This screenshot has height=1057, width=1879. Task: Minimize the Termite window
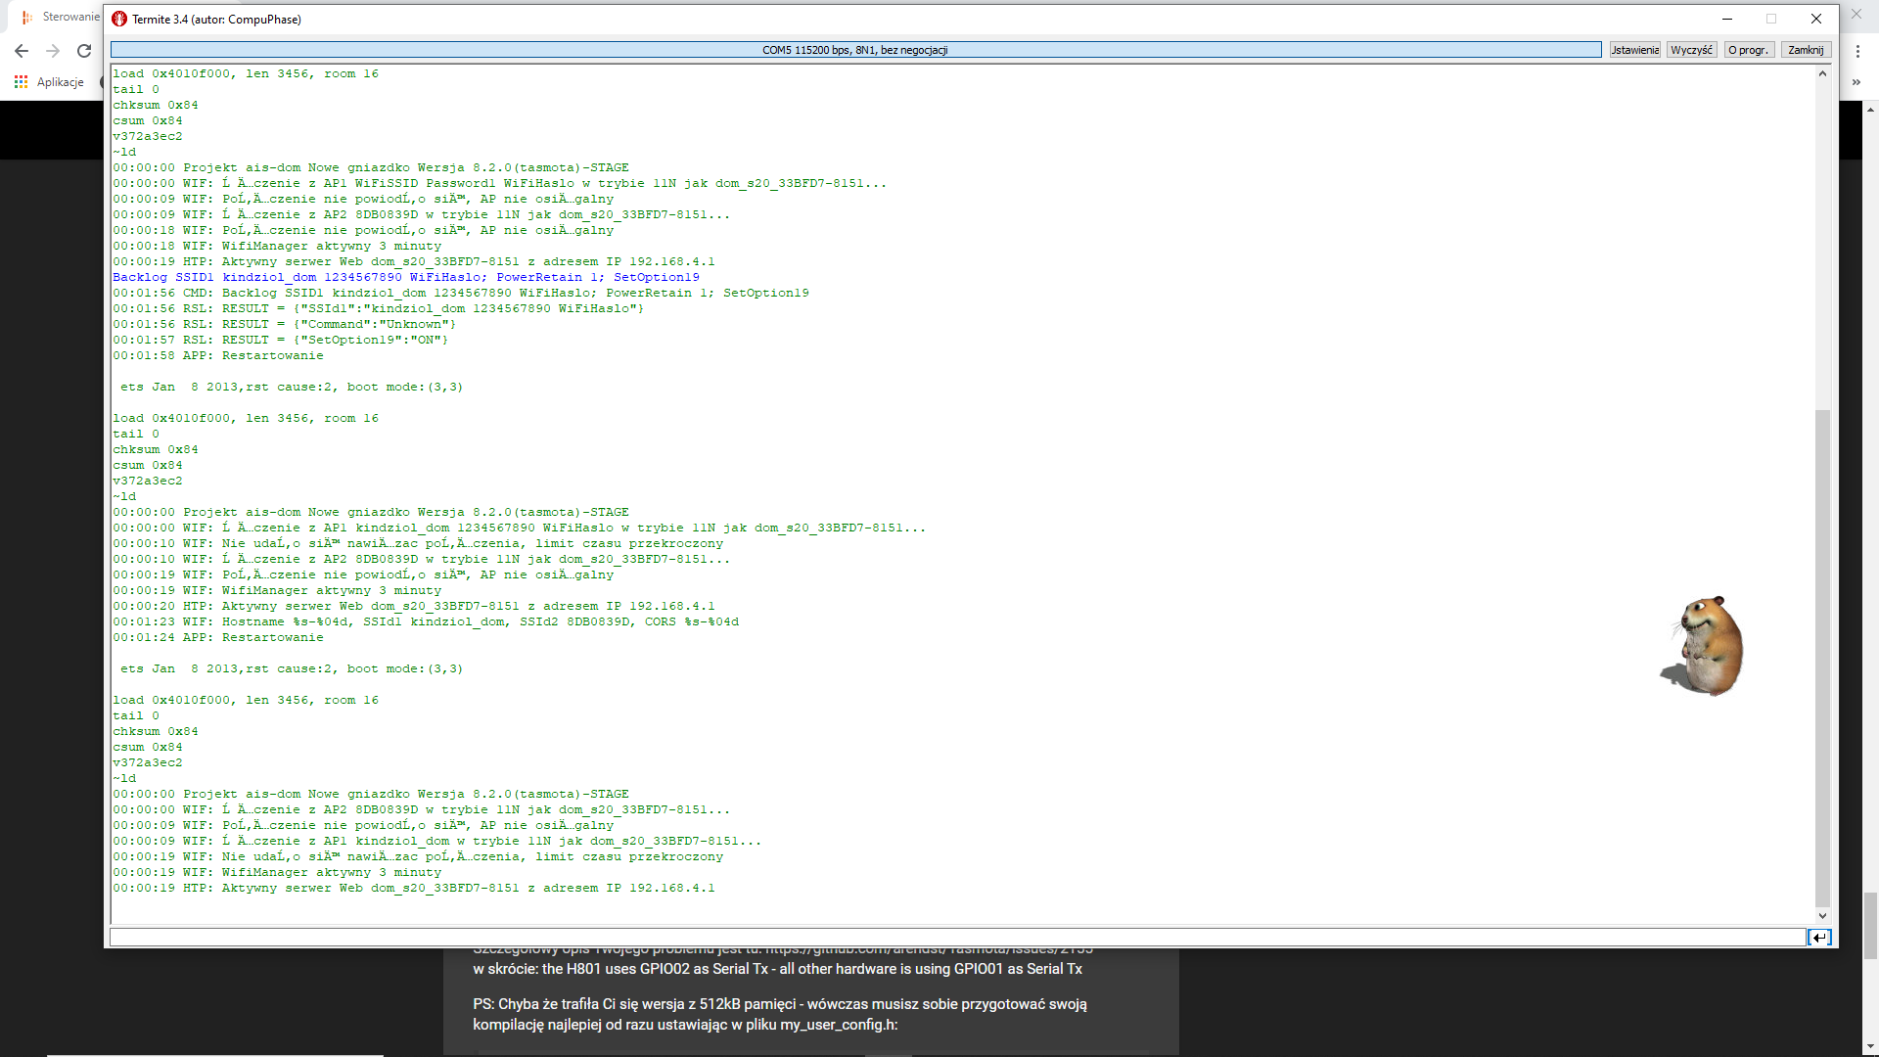tap(1727, 19)
